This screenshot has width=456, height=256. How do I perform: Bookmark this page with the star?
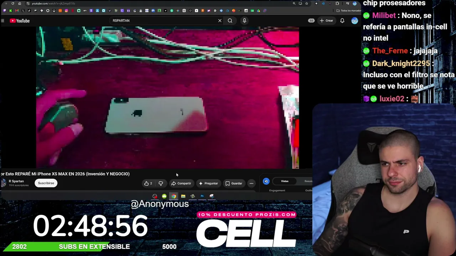click(306, 4)
